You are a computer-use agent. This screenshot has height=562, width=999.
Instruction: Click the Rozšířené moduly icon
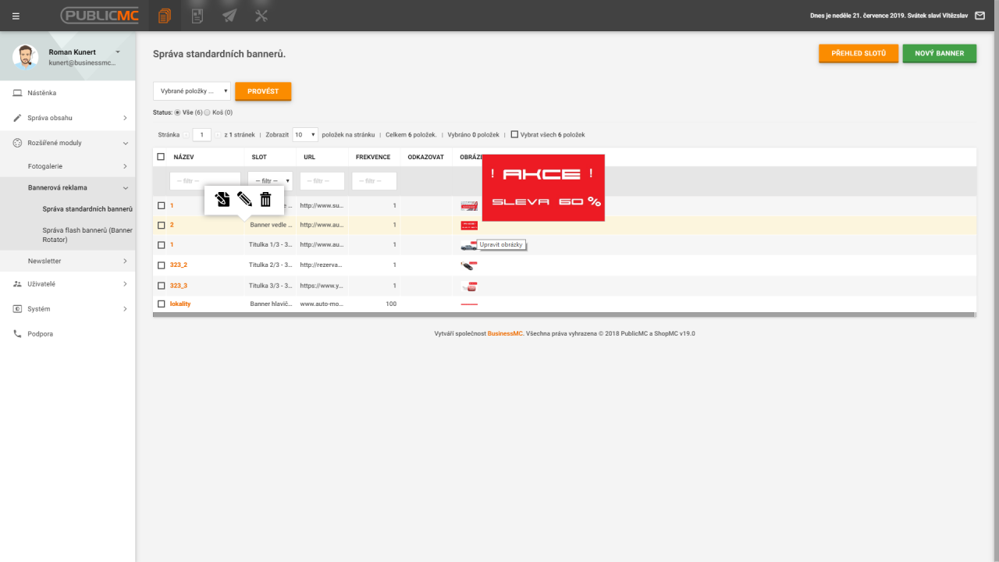pos(17,143)
